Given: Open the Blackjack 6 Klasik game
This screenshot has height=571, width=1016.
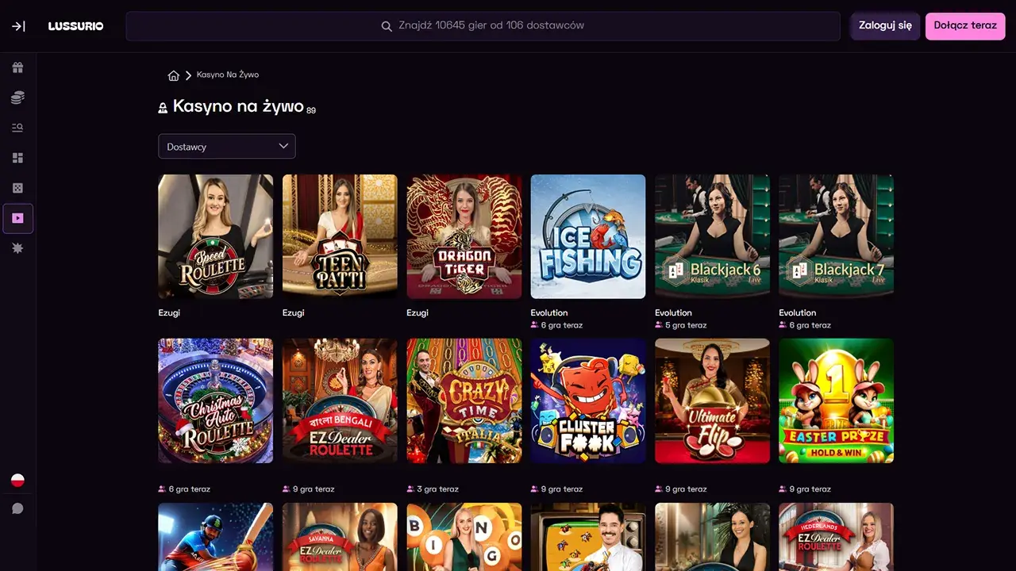Looking at the screenshot, I should click(712, 236).
